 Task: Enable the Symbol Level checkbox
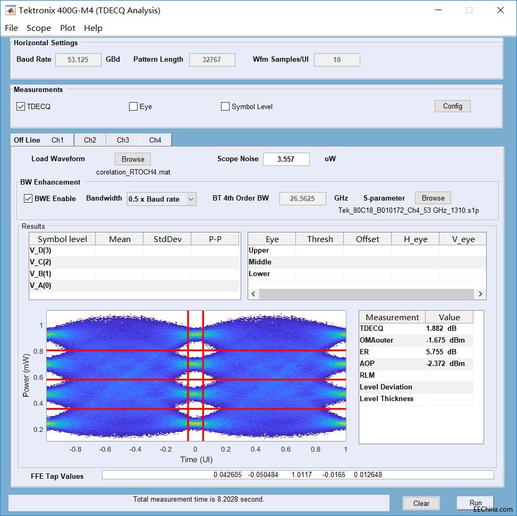[x=225, y=106]
